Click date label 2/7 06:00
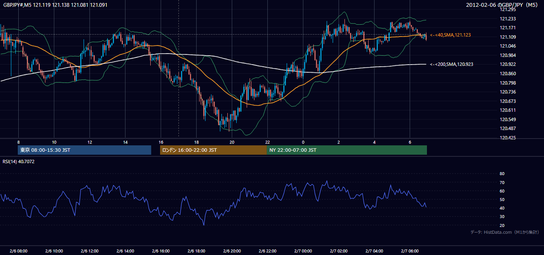This screenshot has width=544, height=255. (x=409, y=251)
